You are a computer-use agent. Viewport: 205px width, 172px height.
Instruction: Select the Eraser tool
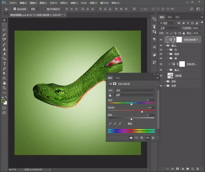tap(4, 54)
